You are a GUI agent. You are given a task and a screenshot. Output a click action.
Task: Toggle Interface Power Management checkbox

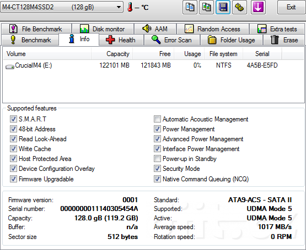157,149
